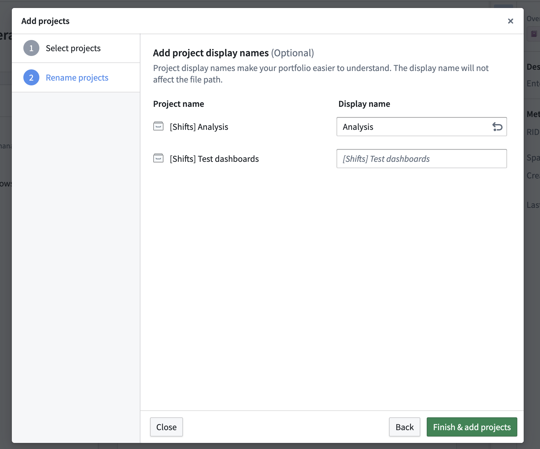Click step 1 number circle
Image resolution: width=540 pixels, height=449 pixels.
coord(31,48)
